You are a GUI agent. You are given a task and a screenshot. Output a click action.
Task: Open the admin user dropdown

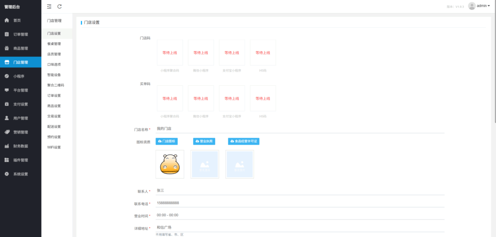click(480, 6)
